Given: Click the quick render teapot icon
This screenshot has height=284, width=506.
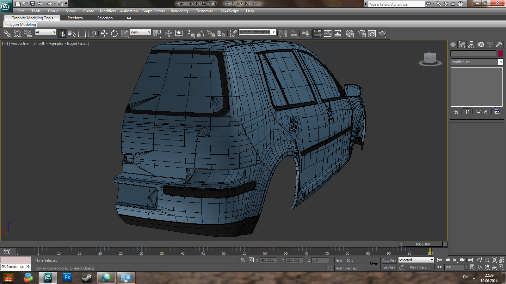Looking at the screenshot, I should (382, 33).
